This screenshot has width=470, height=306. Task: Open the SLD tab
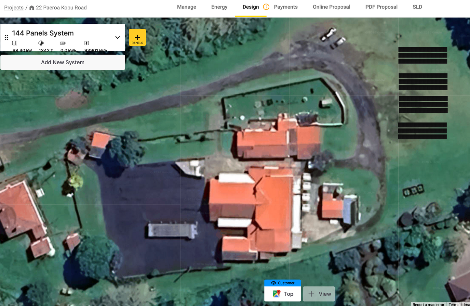click(x=417, y=7)
